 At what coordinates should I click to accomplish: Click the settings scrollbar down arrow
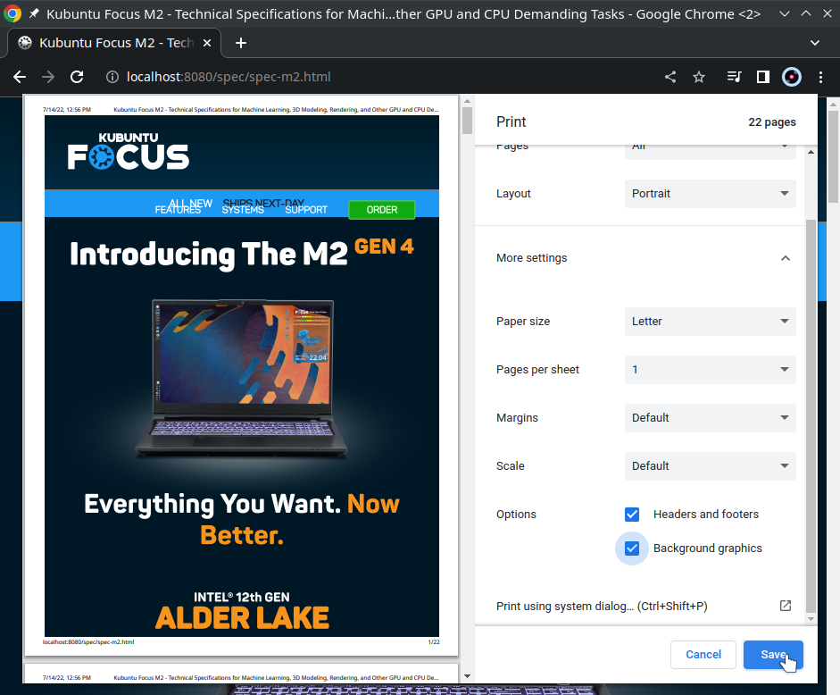(x=811, y=619)
